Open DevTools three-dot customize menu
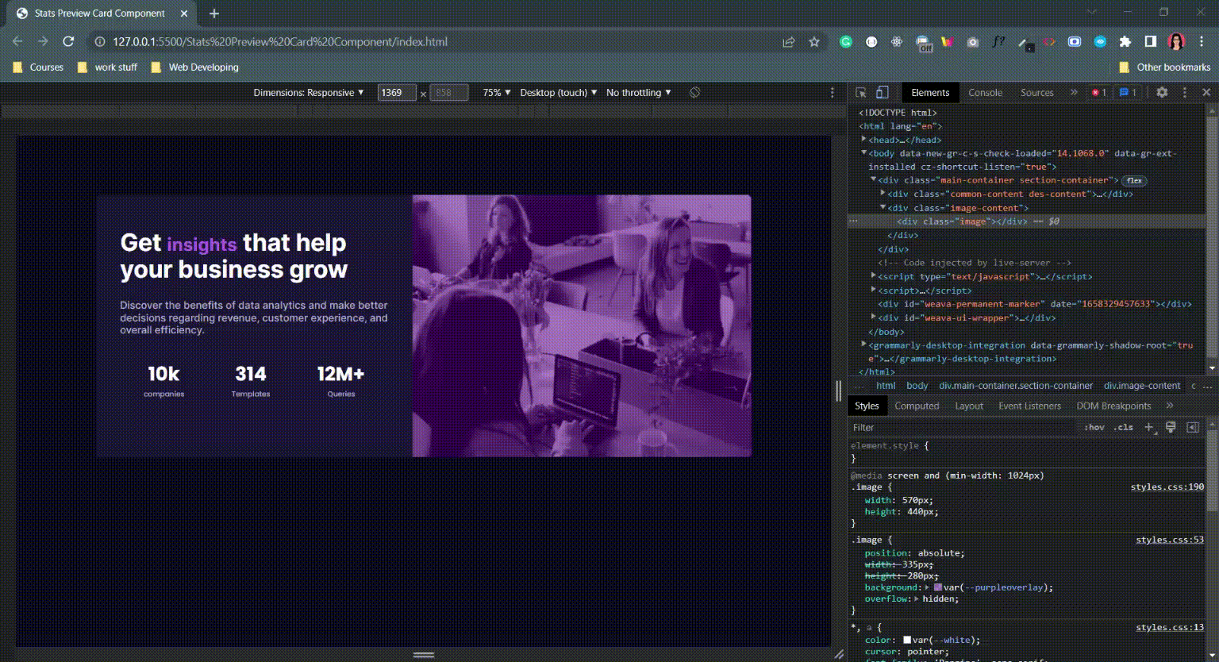Viewport: 1219px width, 662px height. 1185,93
